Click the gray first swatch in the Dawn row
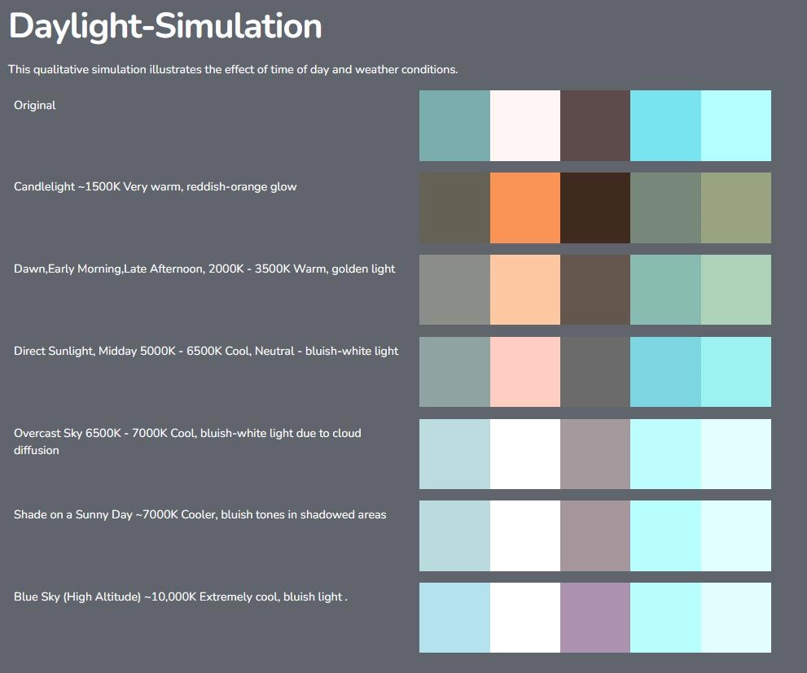Screen dimensions: 807x673 point(454,290)
